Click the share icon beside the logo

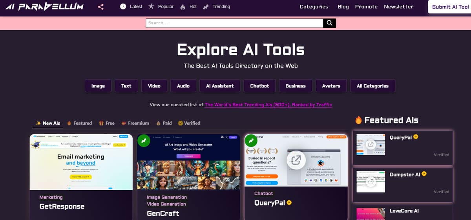[101, 7]
